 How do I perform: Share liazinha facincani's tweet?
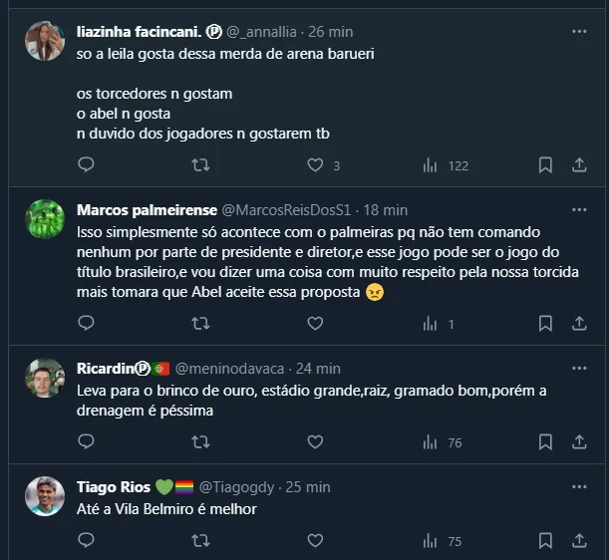coord(579,165)
